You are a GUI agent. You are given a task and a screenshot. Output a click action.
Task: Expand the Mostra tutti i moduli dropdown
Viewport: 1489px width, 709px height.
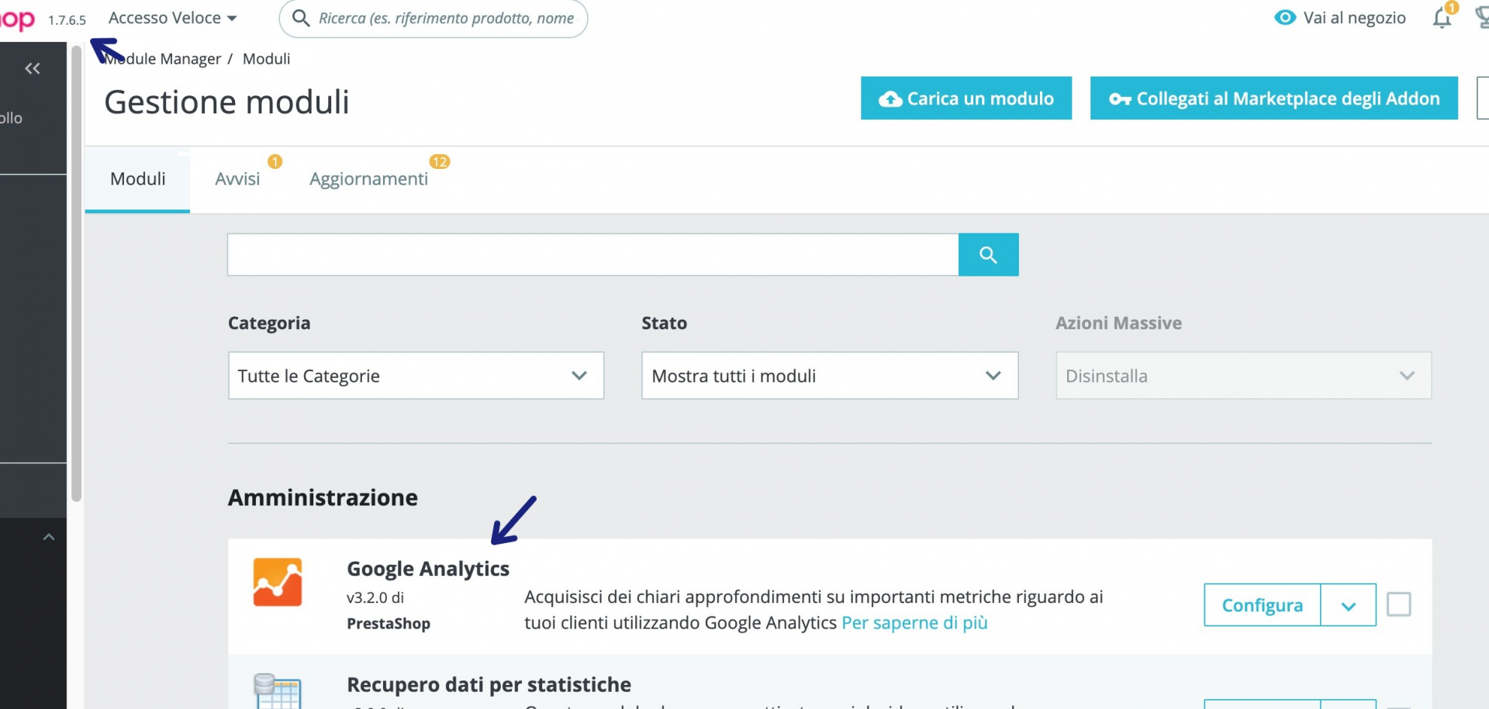(829, 376)
